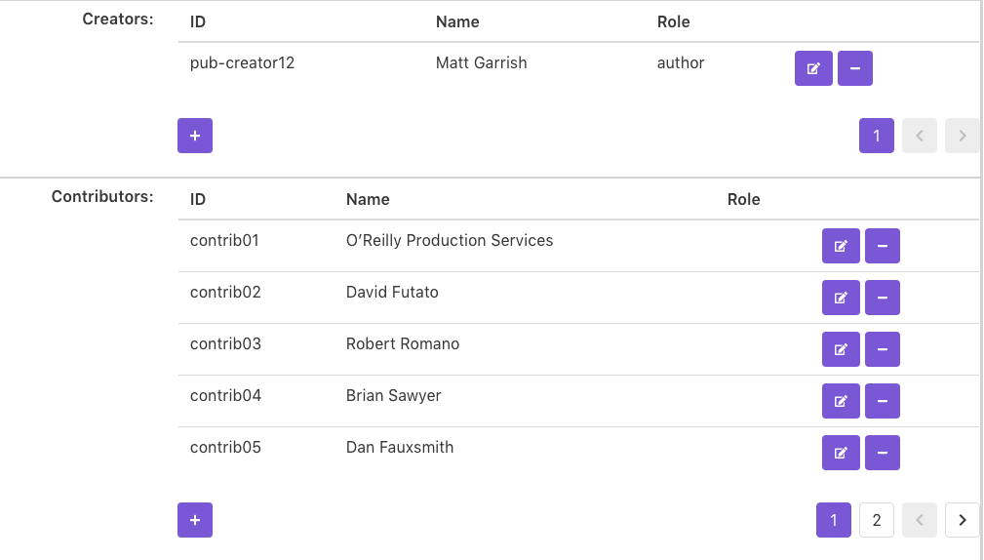Screen dimensions: 984x560
Task: Click previous page arrow in creators
Action: (920, 136)
